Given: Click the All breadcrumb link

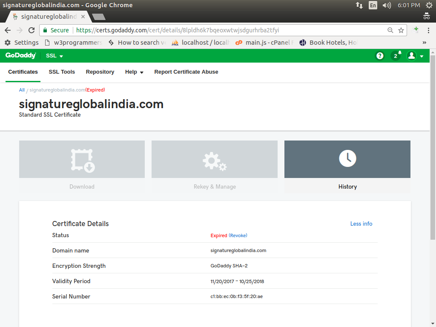Looking at the screenshot, I should tap(22, 90).
